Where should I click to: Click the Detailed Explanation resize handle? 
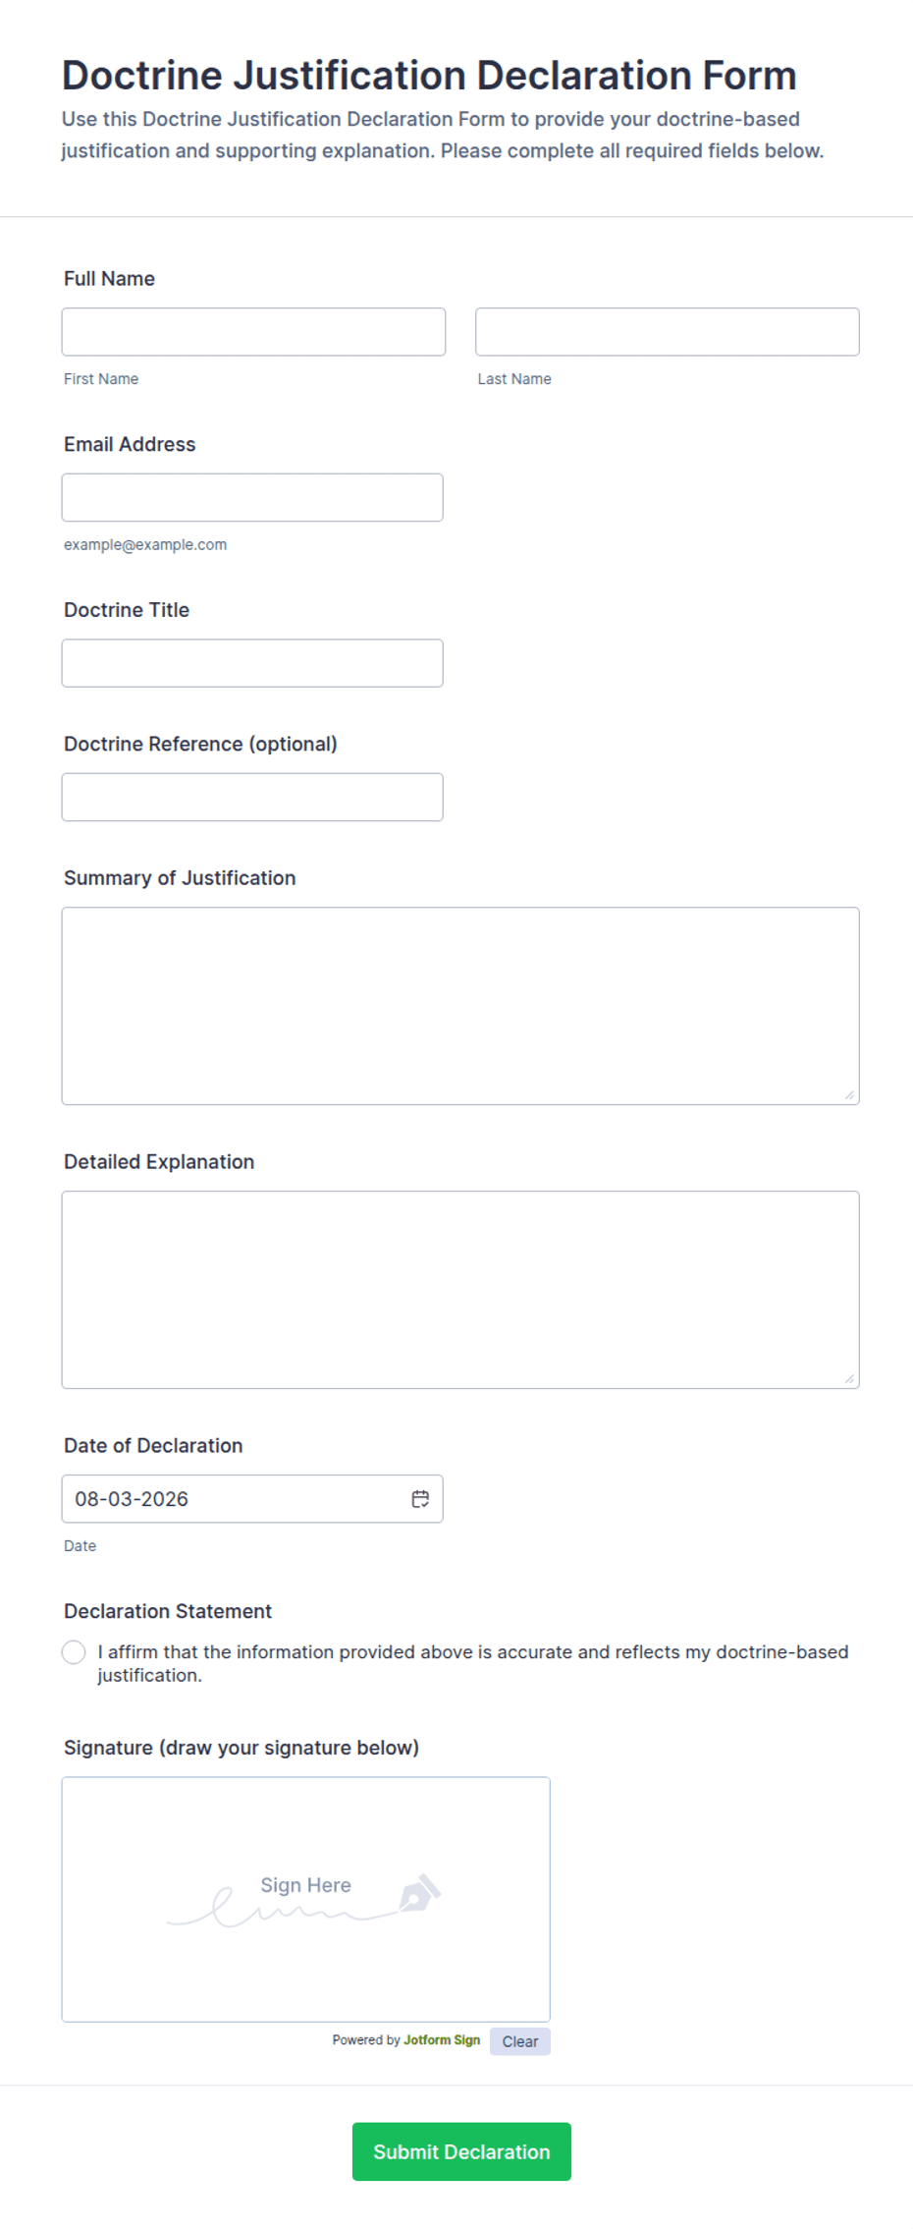click(849, 1378)
